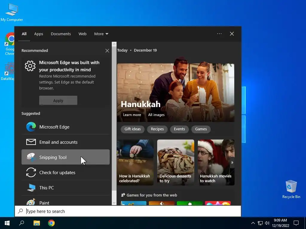Launch Snipping Tool from suggestions
This screenshot has width=306, height=229.
(x=65, y=157)
